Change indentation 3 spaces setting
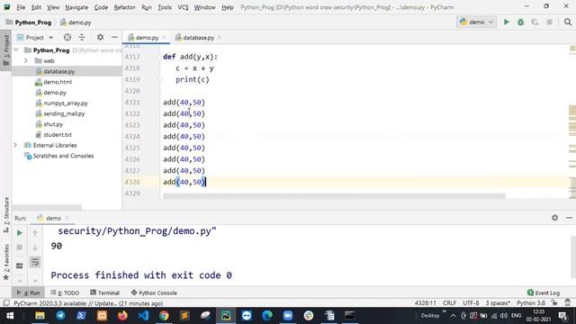 tap(498, 303)
